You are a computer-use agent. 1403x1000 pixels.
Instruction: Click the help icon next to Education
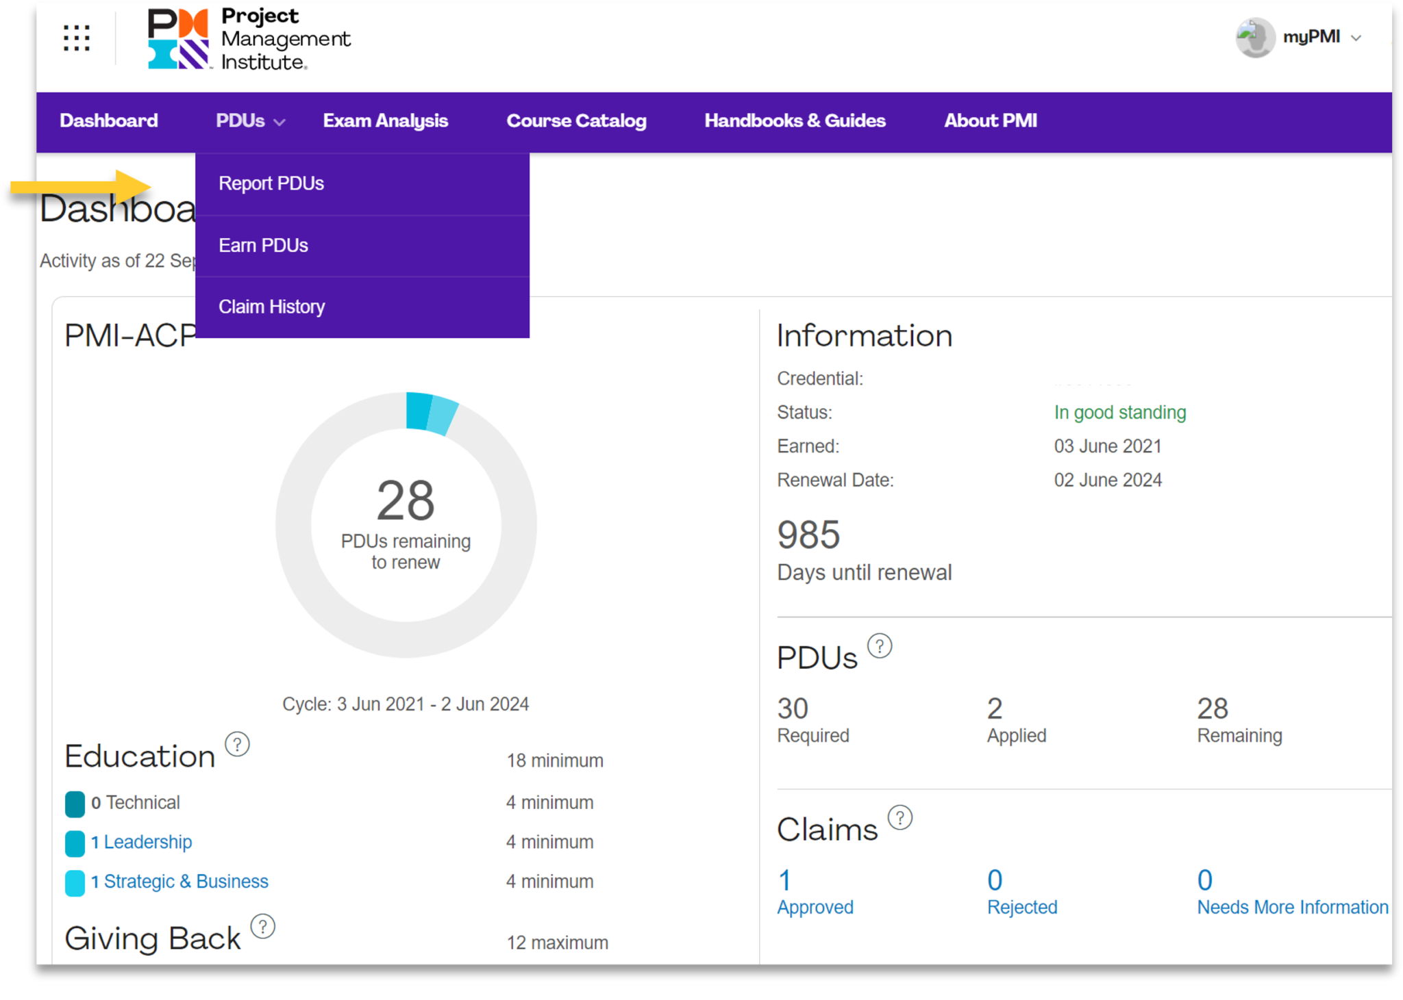coord(237,744)
